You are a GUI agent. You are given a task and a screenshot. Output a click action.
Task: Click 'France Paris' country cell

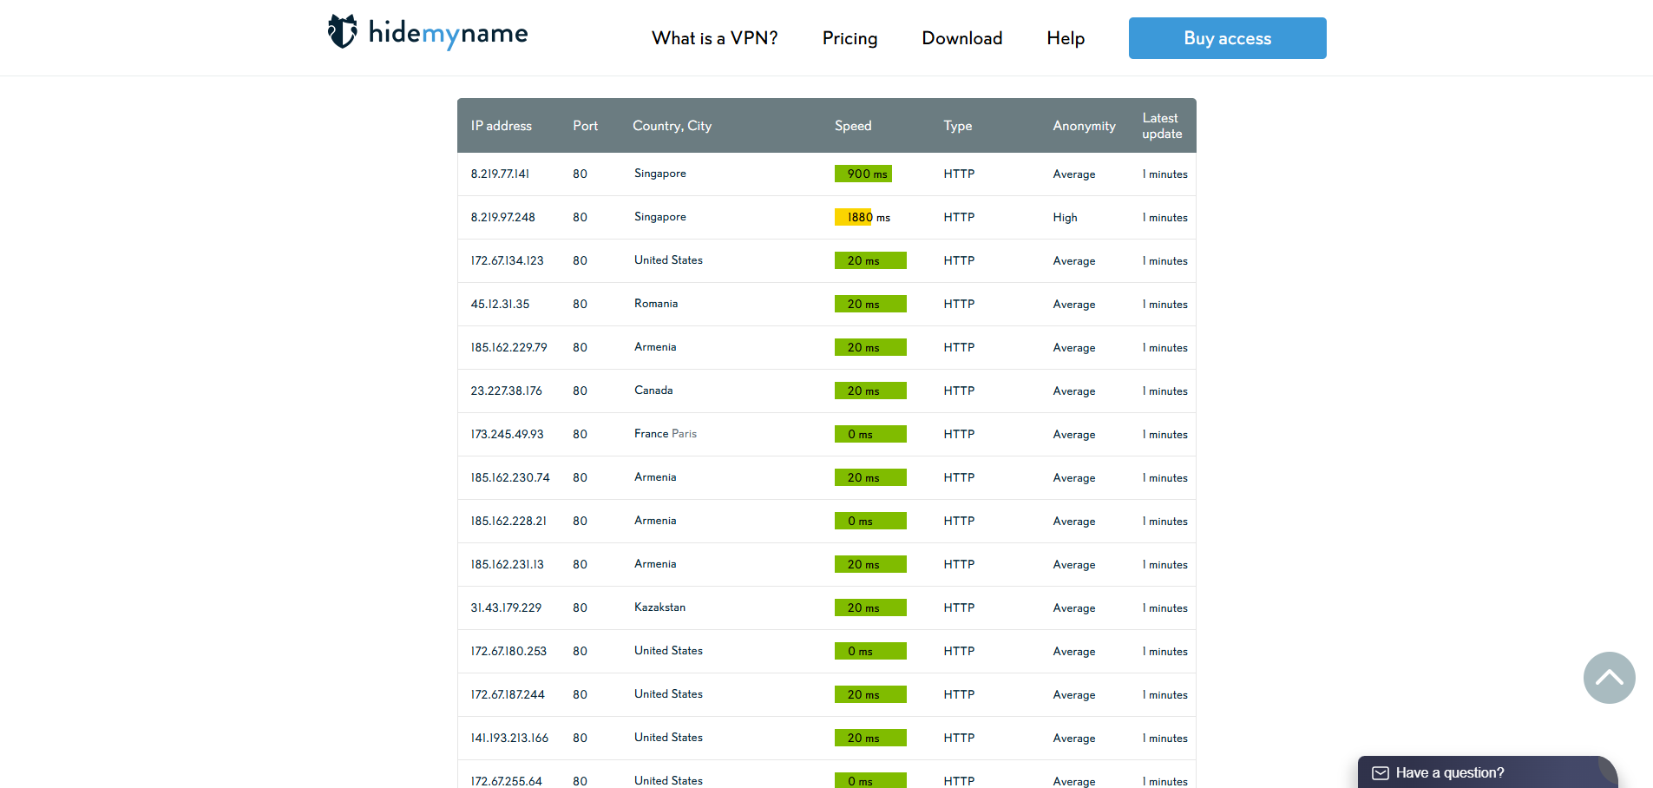pos(666,434)
